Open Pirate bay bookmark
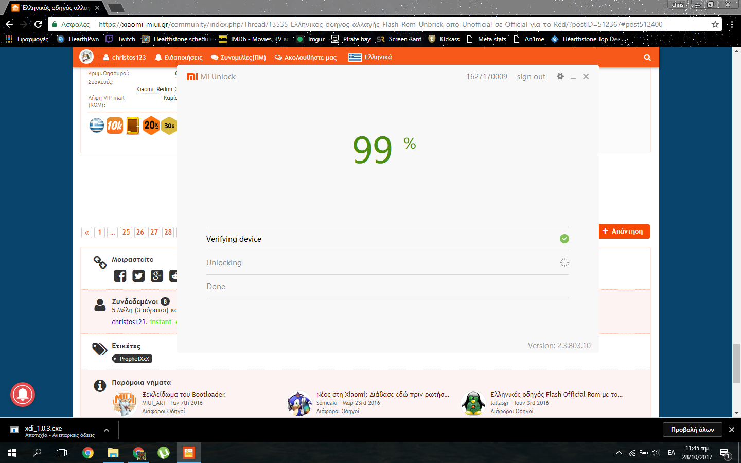 click(x=350, y=39)
